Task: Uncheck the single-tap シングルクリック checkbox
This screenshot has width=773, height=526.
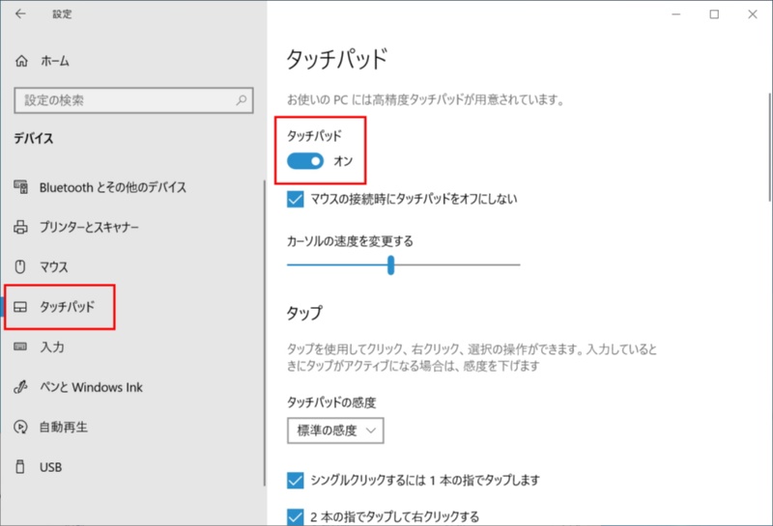Action: coord(297,480)
